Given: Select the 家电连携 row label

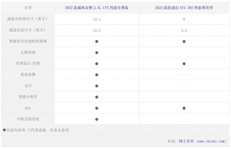Looking at the screenshot, I should point(28,75).
